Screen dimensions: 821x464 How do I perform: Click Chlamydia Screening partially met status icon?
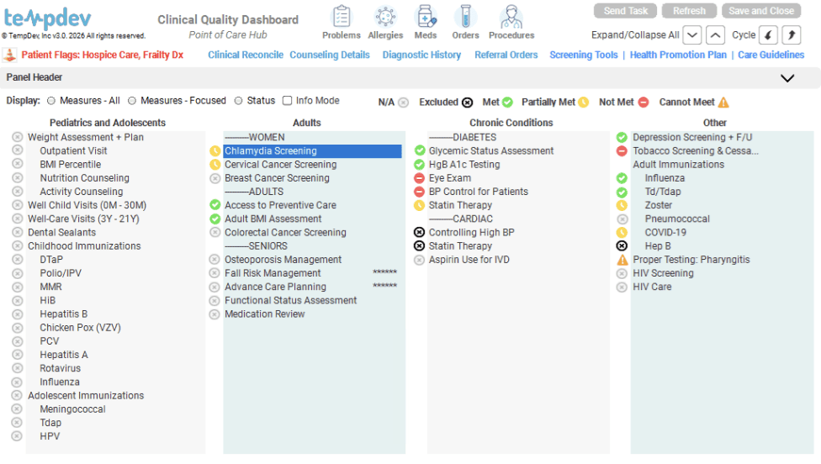coord(215,151)
